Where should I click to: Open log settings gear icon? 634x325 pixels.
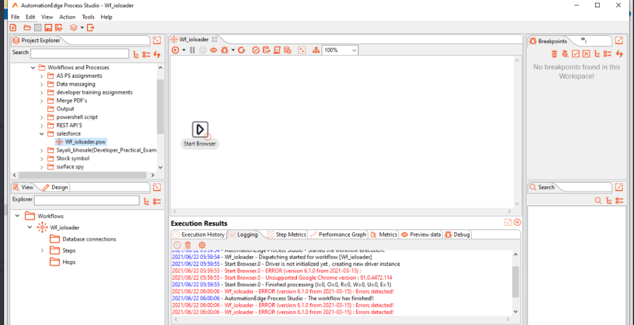point(202,245)
